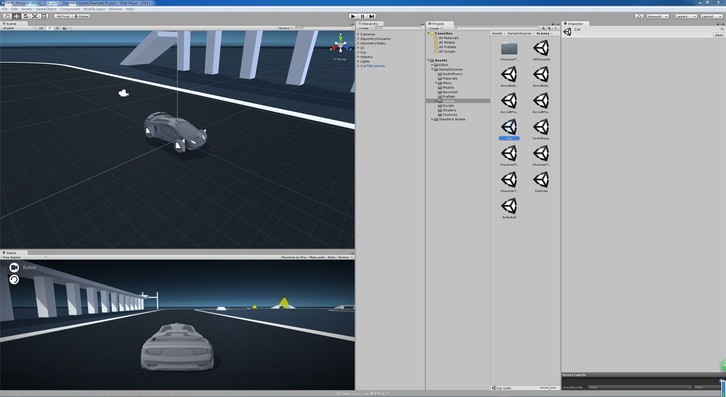Open the Cloud services icon
Screen dimensions: 726x397
[x=639, y=16]
